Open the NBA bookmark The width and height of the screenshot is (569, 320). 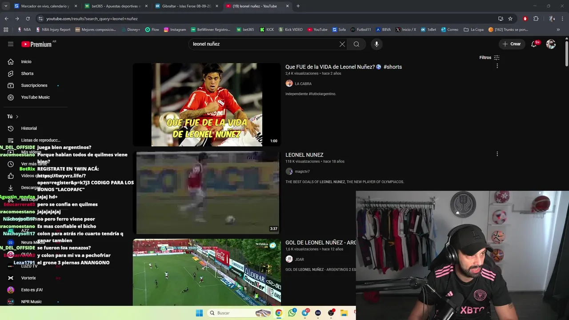point(24,30)
